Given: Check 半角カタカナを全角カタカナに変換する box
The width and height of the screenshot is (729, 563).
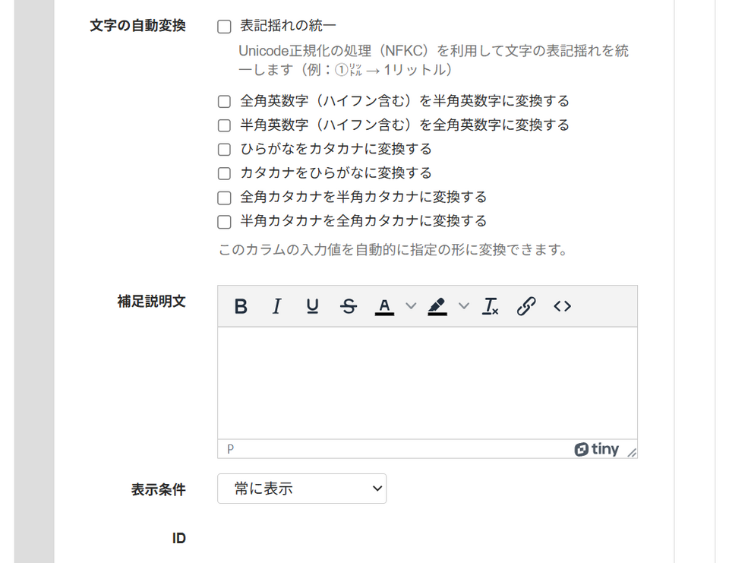Looking at the screenshot, I should 224,223.
